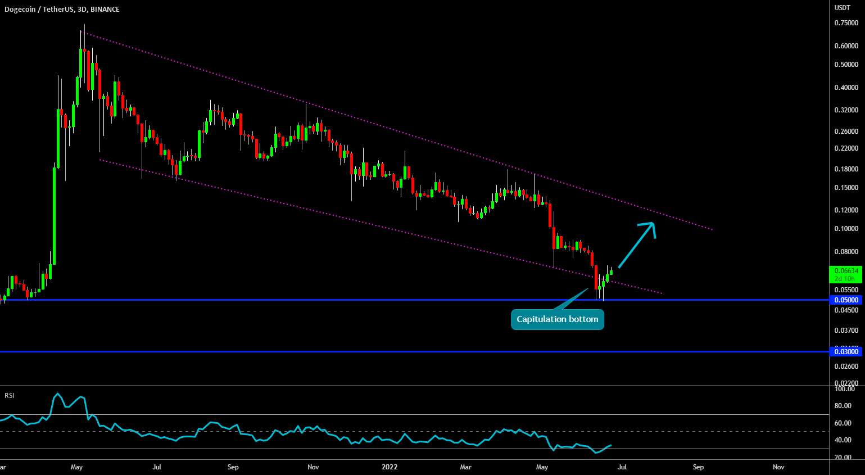This screenshot has width=865, height=475.
Task: Click the 0.03000 blue price label
Action: pos(846,352)
